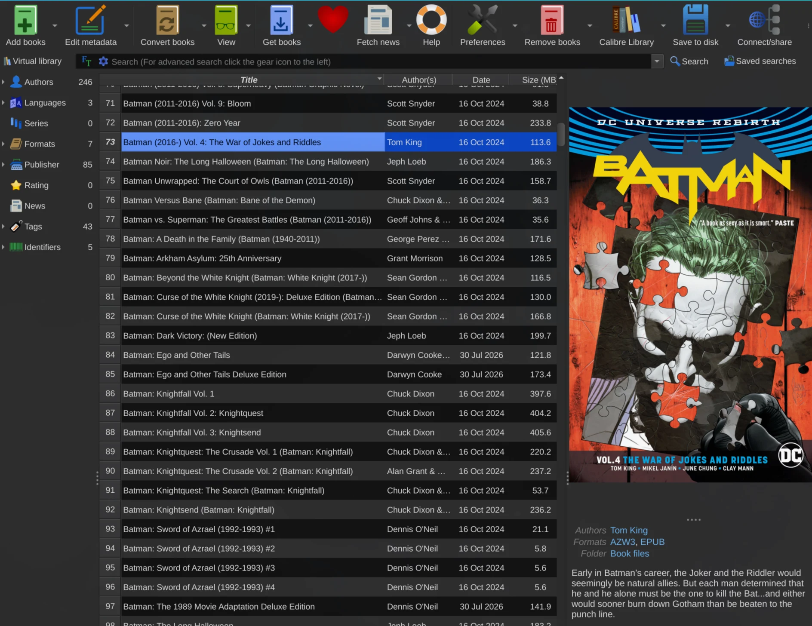Open the Virtual library button
The width and height of the screenshot is (812, 626).
(x=33, y=61)
